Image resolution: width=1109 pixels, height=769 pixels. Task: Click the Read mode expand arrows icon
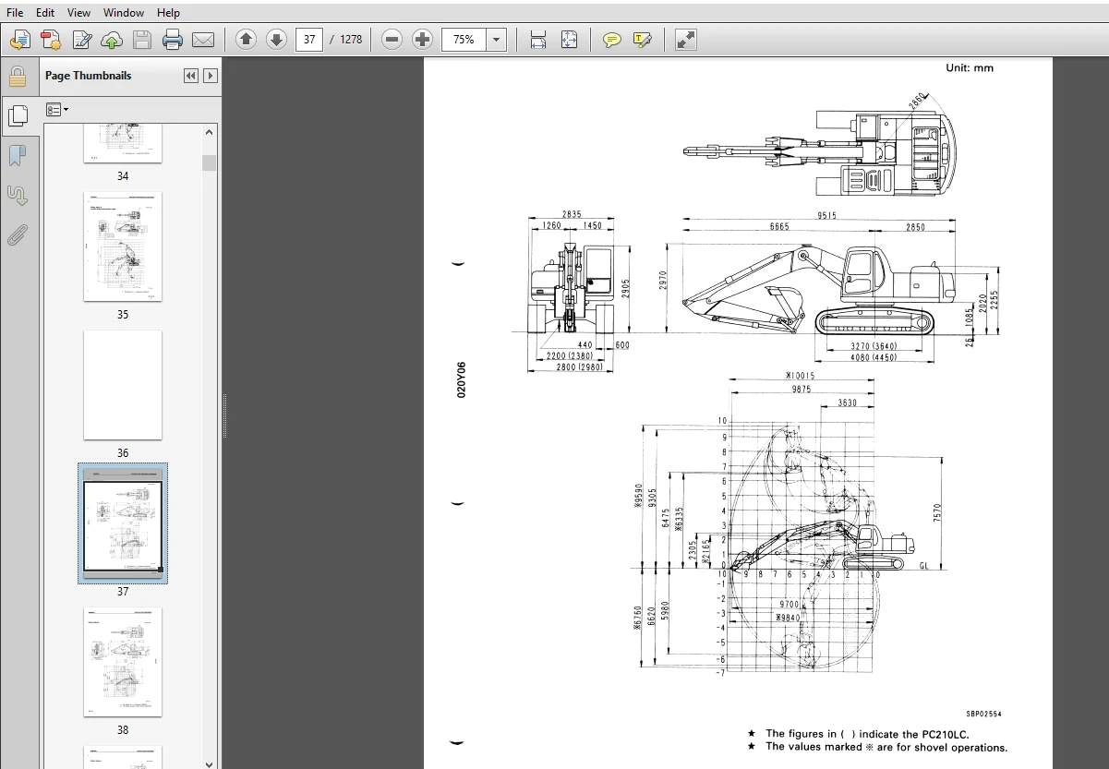(x=686, y=40)
